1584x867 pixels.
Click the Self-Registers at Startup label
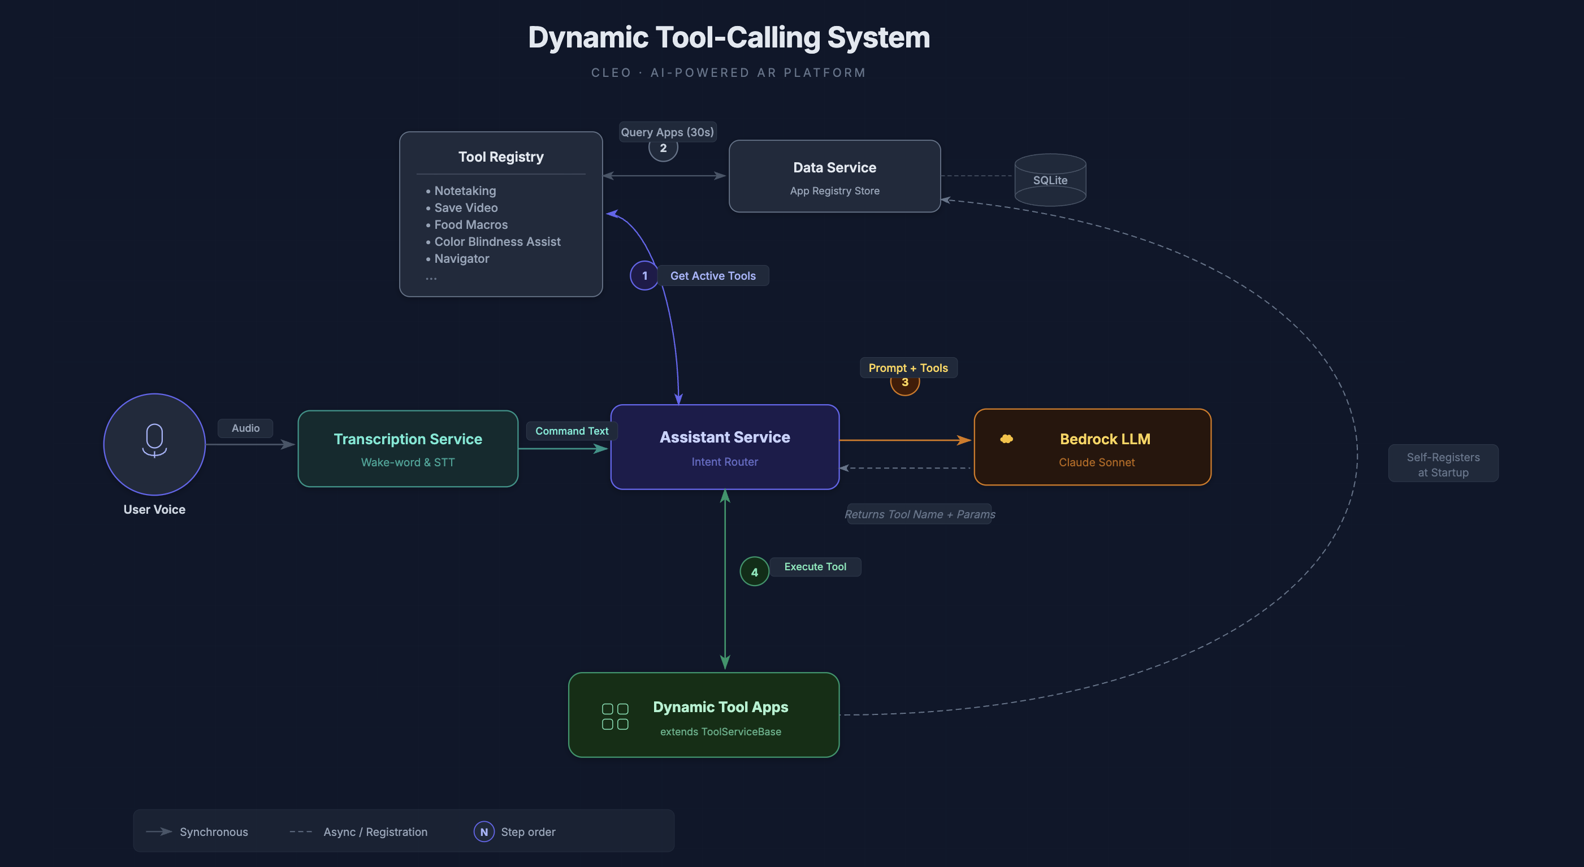[1443, 464]
